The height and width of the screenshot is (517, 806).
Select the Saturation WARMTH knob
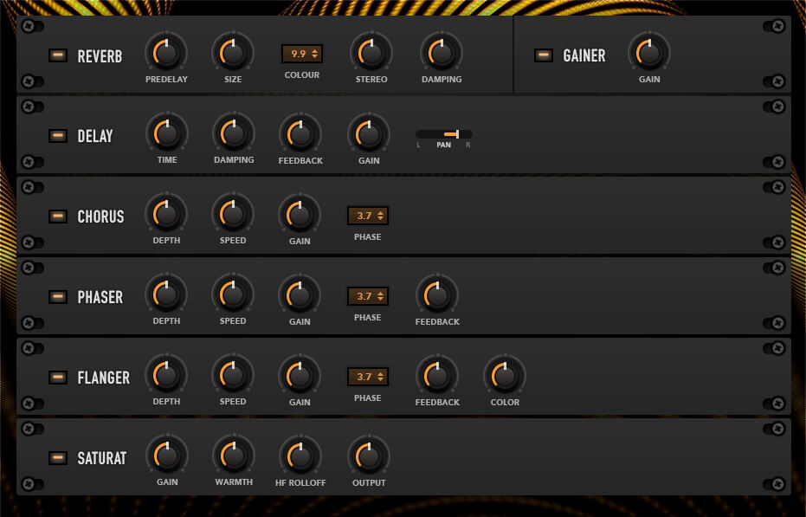coord(233,456)
